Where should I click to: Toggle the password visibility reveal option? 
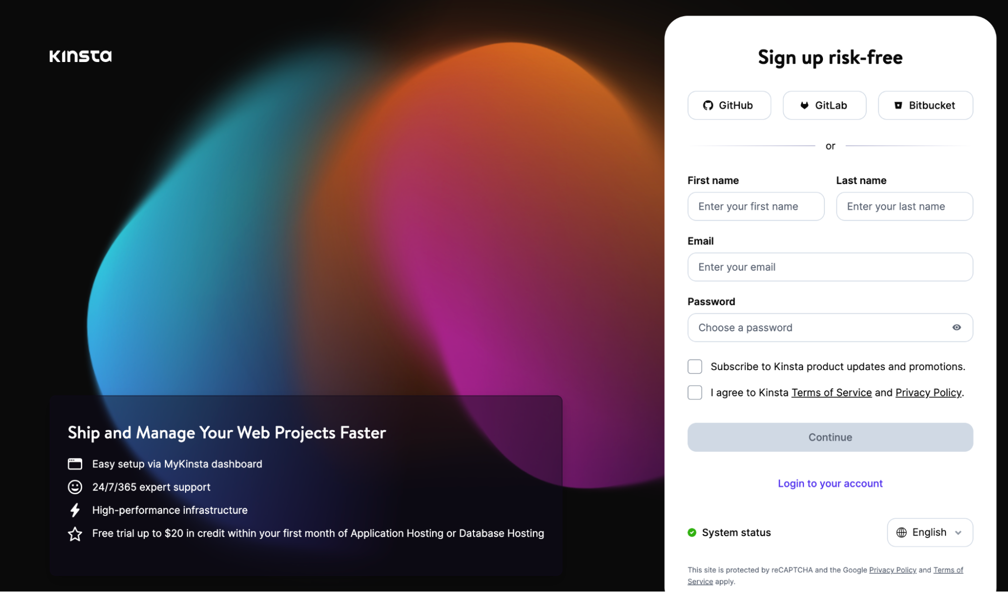point(956,327)
